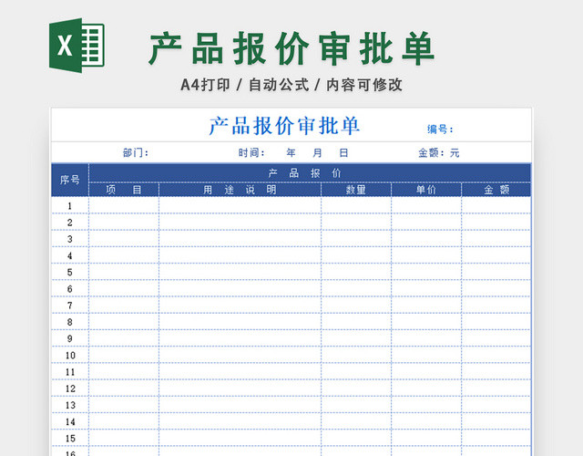Viewport: 583px width, 456px height.
Task: Select row number 10 cell
Action: [x=70, y=355]
